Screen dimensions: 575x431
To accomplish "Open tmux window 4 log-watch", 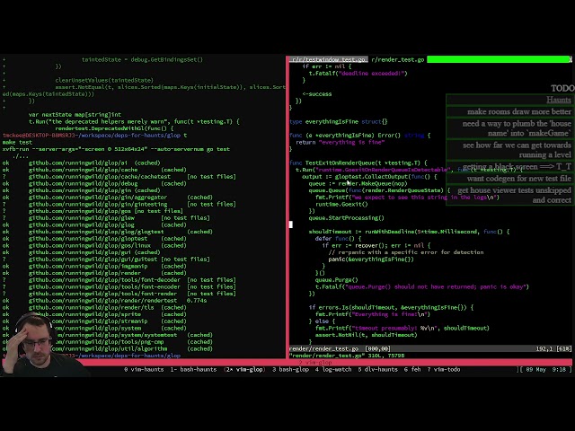I will tap(337, 369).
